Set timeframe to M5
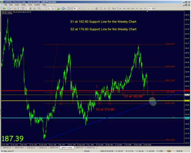The image size is (191, 153). (124, 9)
